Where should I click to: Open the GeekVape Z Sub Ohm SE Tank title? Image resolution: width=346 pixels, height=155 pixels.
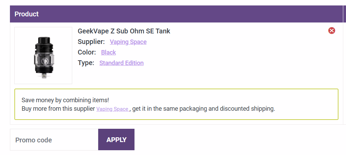pos(124,31)
